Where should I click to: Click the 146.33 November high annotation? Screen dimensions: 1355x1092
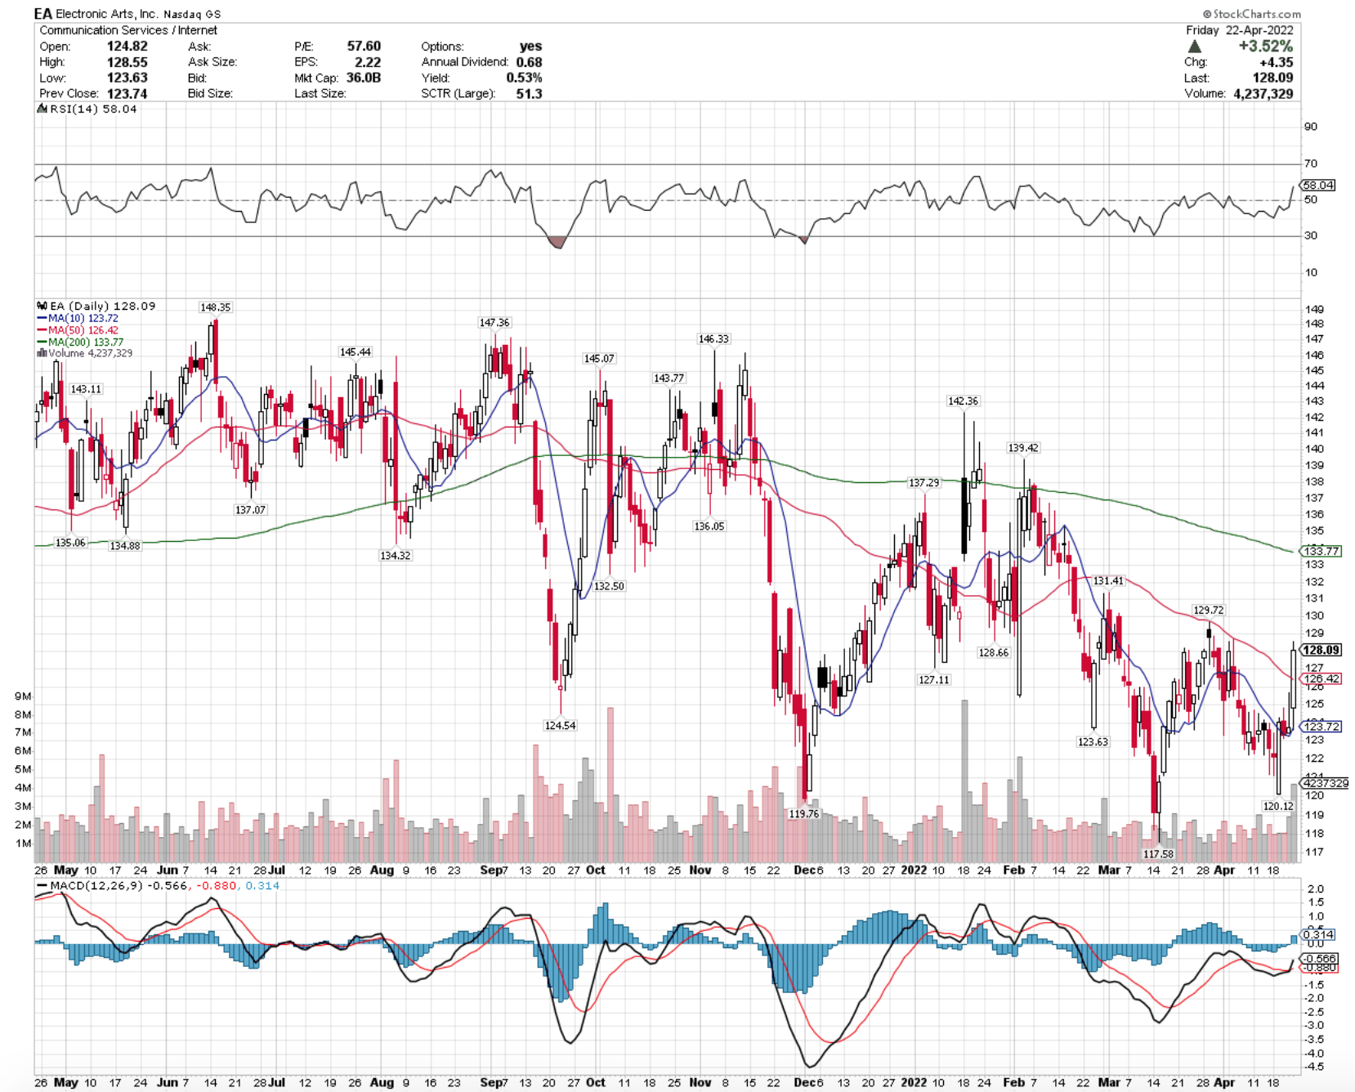point(713,338)
